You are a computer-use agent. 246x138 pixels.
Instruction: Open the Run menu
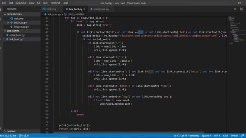(x=45, y=3)
